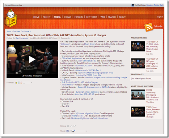Open PDC09 Workshop Developing title link
Viewport: 169px width, 138px height.
pos(152,96)
